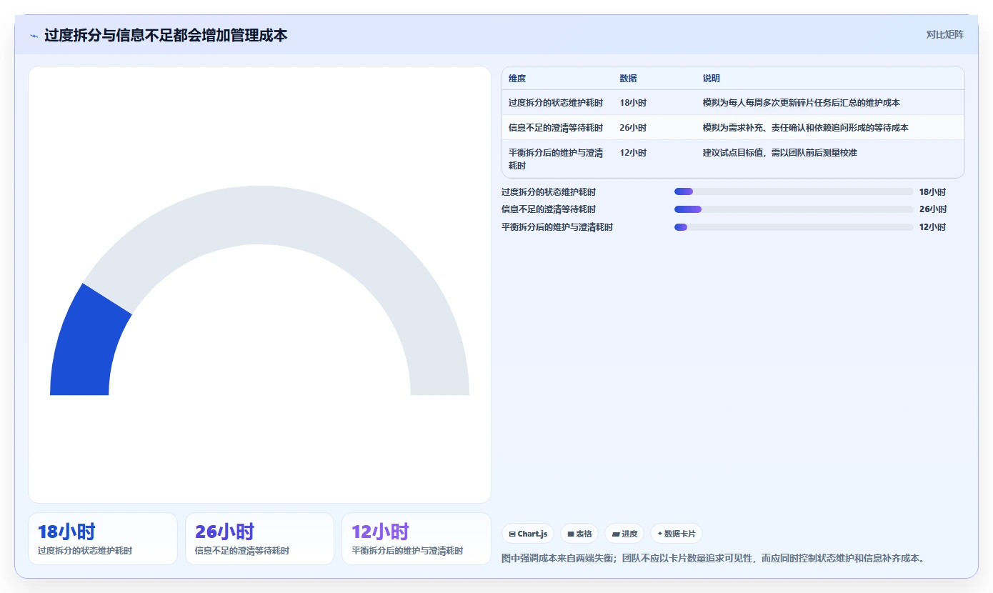Click the 数据 table column header
This screenshot has height=593, width=993.
[628, 79]
